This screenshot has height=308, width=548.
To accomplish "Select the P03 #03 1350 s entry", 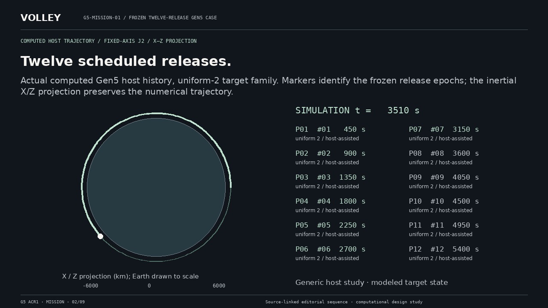I will (x=331, y=177).
